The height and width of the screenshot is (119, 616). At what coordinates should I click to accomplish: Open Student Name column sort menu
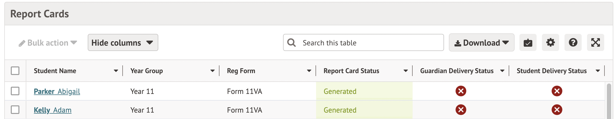pyautogui.click(x=116, y=71)
